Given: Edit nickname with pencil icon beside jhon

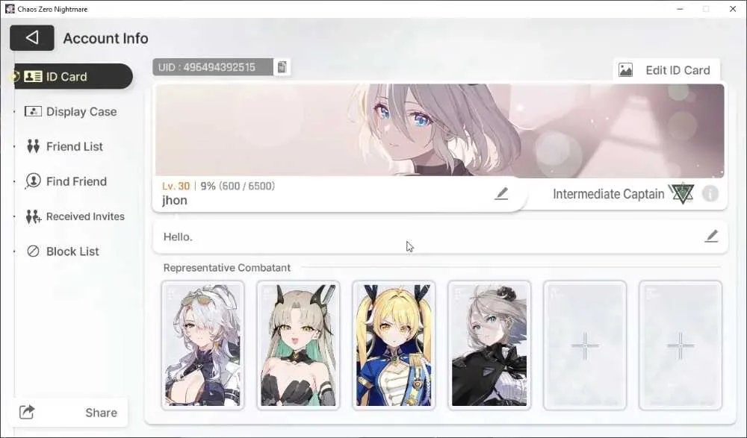Looking at the screenshot, I should 501,193.
